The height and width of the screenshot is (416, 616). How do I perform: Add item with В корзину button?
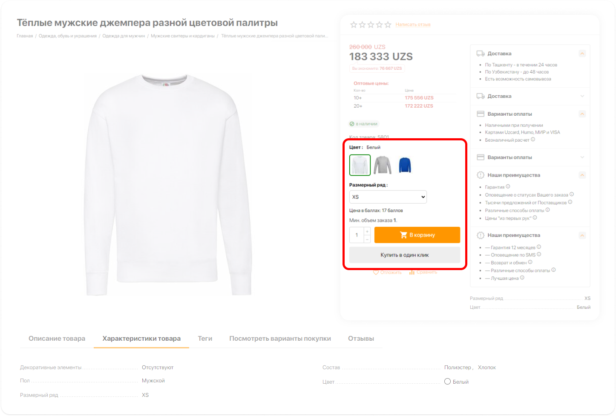point(417,235)
